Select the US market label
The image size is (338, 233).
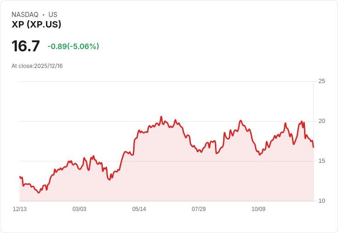click(x=53, y=15)
